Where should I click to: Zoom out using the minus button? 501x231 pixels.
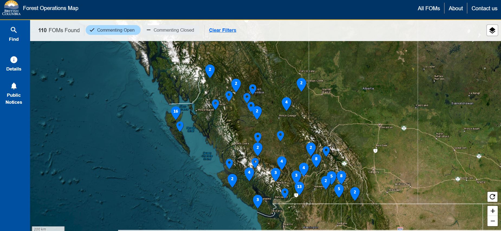point(492,221)
